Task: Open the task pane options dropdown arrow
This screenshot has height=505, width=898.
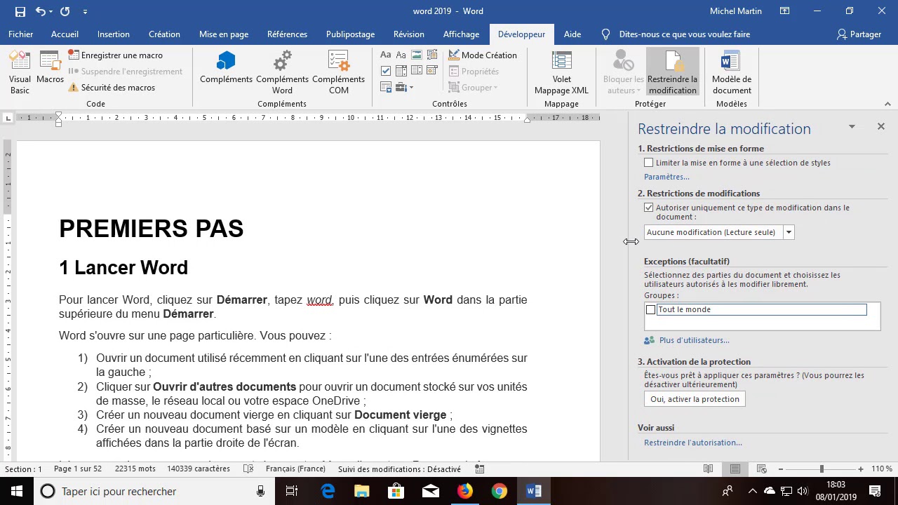Action: (852, 127)
